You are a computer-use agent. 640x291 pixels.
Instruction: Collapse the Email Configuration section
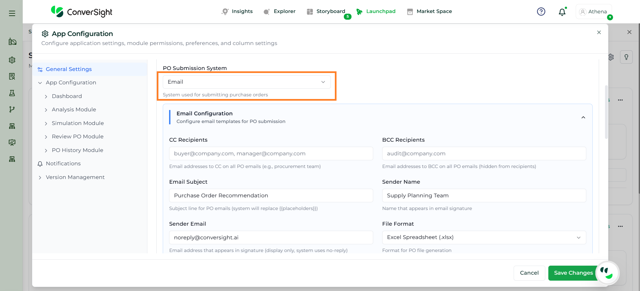tap(583, 117)
